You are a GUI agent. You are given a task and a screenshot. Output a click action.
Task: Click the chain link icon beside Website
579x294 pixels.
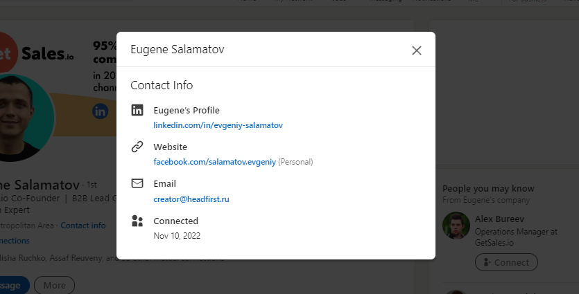pyautogui.click(x=137, y=147)
